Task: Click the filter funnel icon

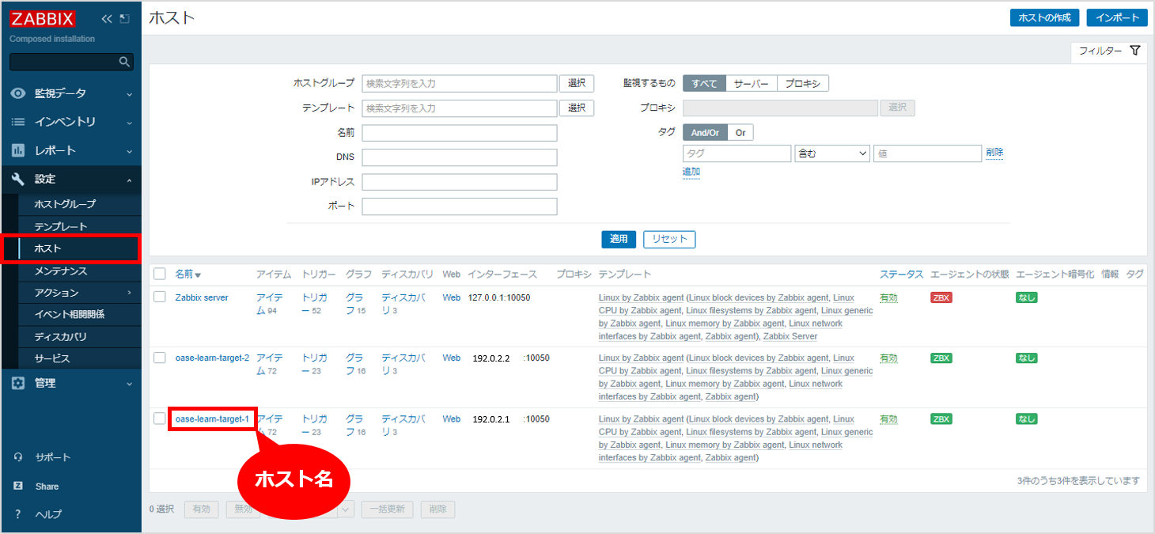Action: point(1135,51)
